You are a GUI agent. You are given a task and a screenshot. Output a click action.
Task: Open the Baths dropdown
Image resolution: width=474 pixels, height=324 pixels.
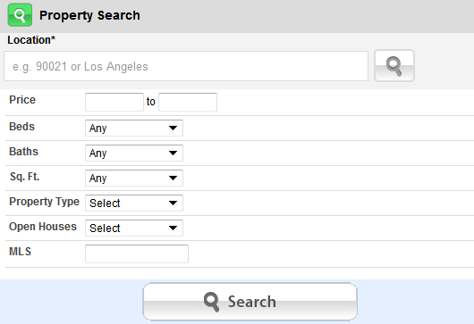[134, 153]
